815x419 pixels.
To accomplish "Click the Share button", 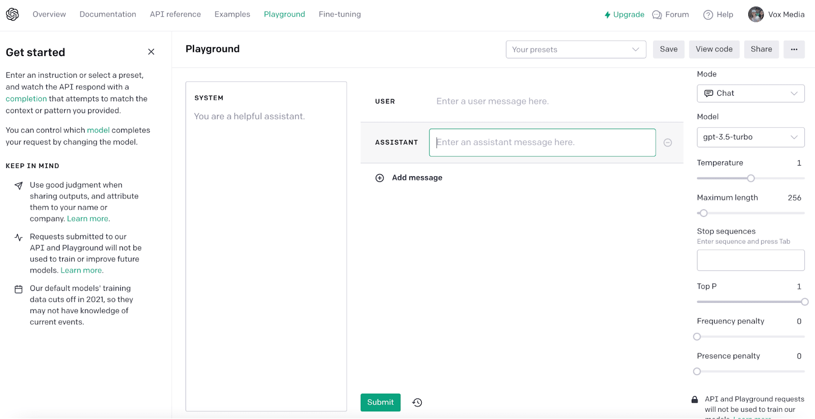I will click(762, 49).
